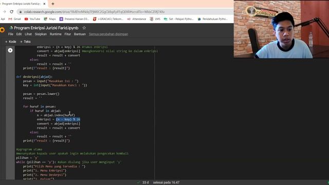Click the Semua perubahan disimpan link
The image size is (329, 185).
[108, 34]
